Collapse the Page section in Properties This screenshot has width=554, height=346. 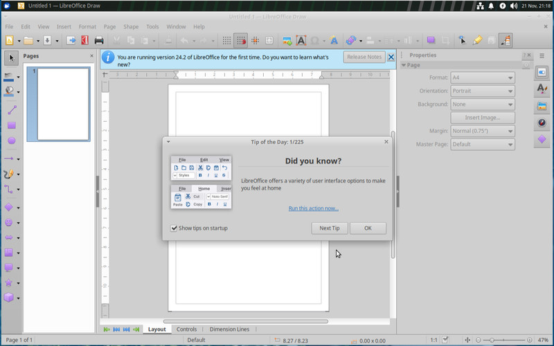[404, 65]
